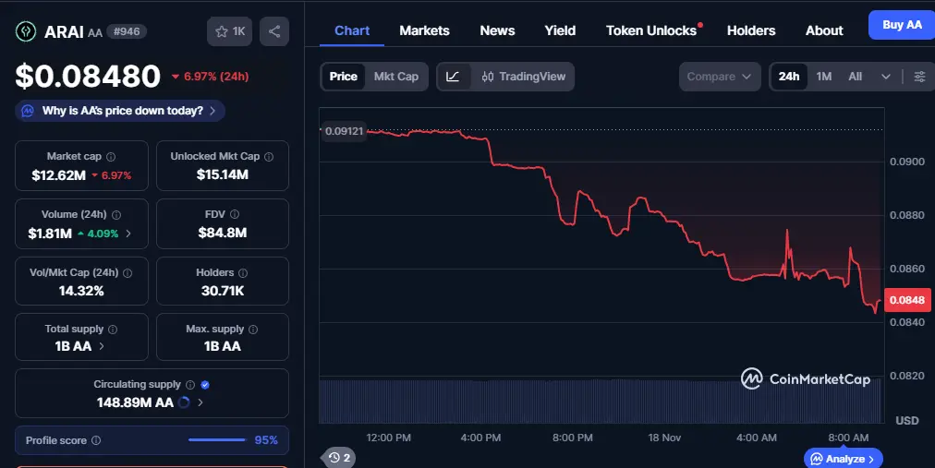Click the info icon beside Circulating supply
935x468 pixels.
click(190, 385)
